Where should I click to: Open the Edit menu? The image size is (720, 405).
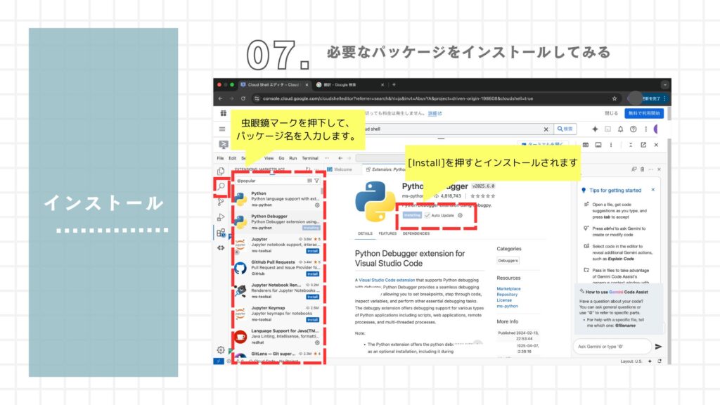click(x=232, y=158)
